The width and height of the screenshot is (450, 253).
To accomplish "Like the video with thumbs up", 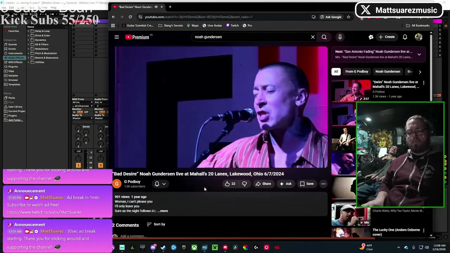I will [x=230, y=184].
